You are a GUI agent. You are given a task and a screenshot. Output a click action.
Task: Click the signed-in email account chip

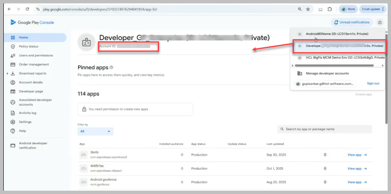[325, 84]
